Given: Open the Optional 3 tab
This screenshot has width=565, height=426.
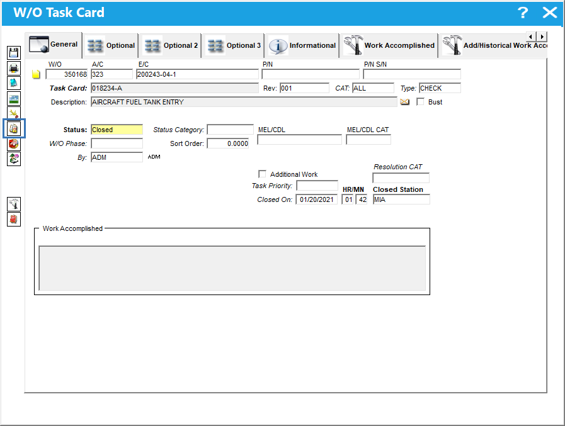Looking at the screenshot, I should coord(234,45).
